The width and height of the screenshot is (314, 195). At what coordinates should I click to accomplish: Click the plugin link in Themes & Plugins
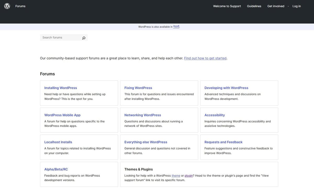pos(189,176)
